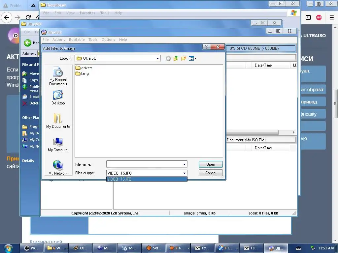This screenshot has height=253, width=338.
Task: Open UltraISO Help menu
Action: [123, 40]
